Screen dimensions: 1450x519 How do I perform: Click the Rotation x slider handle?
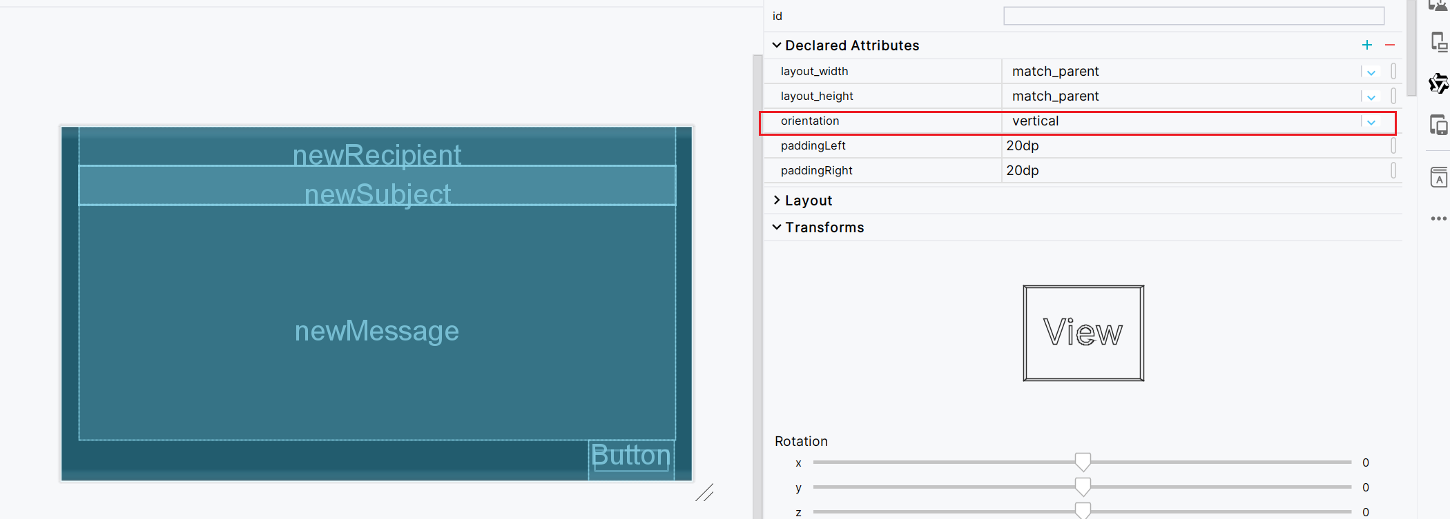coord(1083,462)
